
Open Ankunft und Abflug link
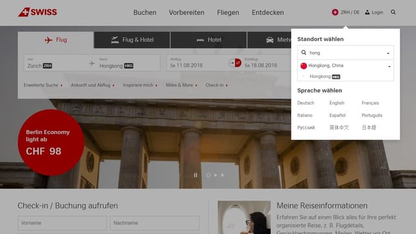[x=92, y=85]
